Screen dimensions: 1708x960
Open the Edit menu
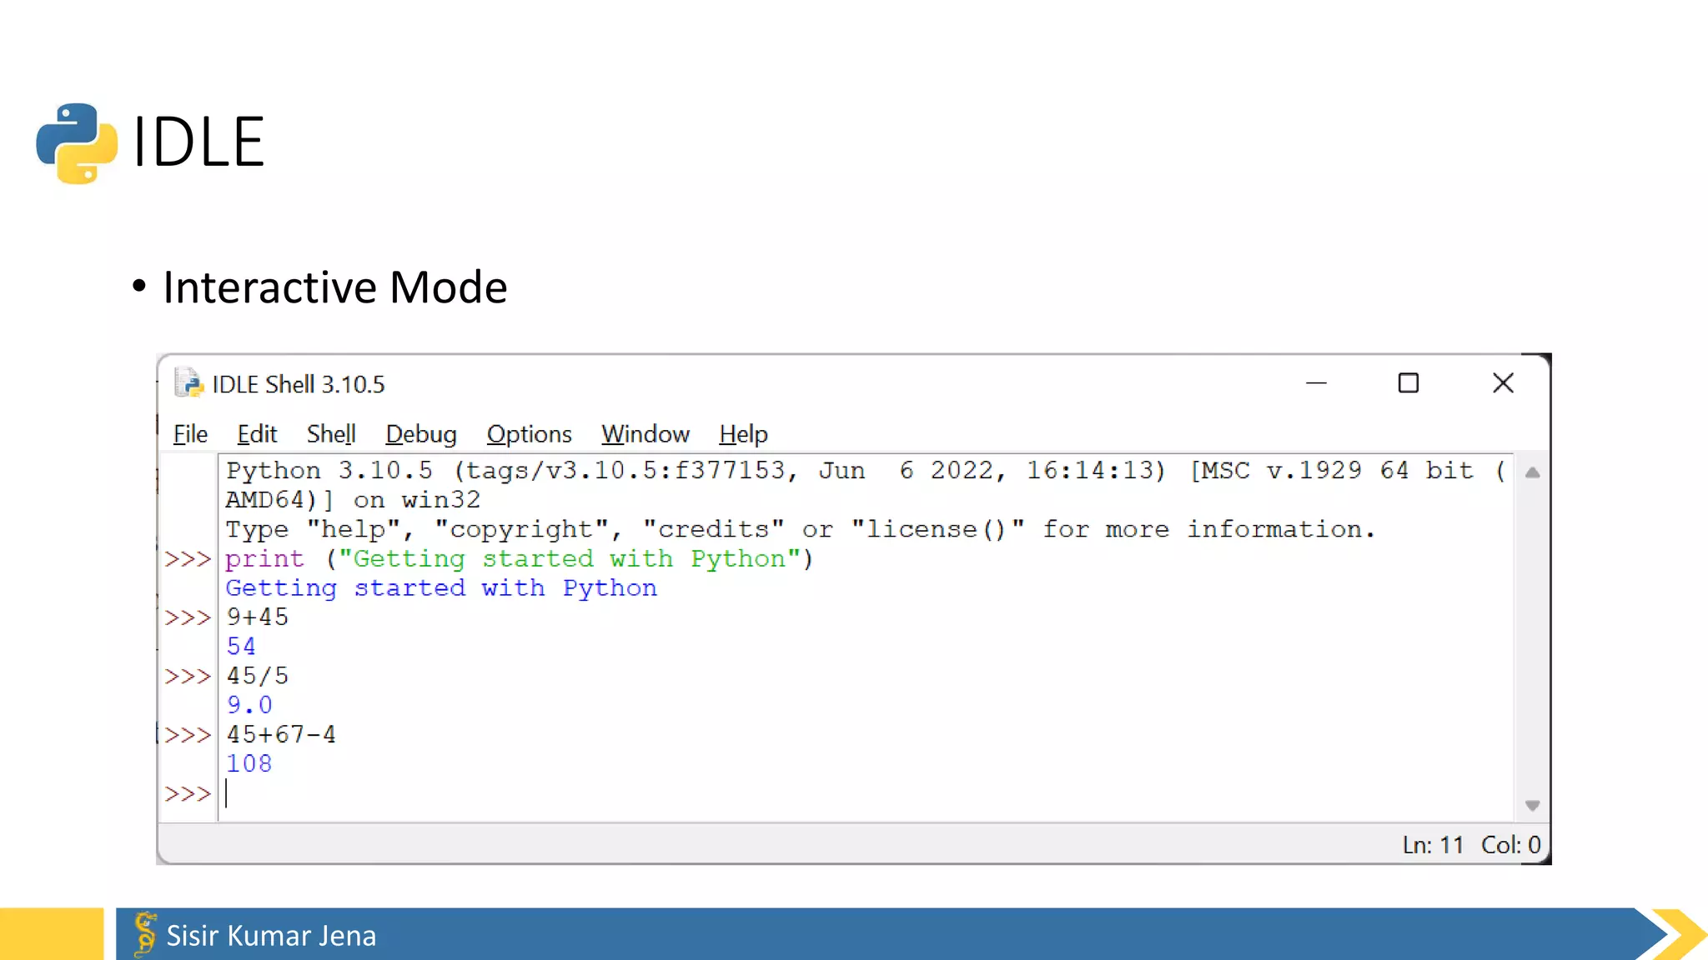(257, 434)
